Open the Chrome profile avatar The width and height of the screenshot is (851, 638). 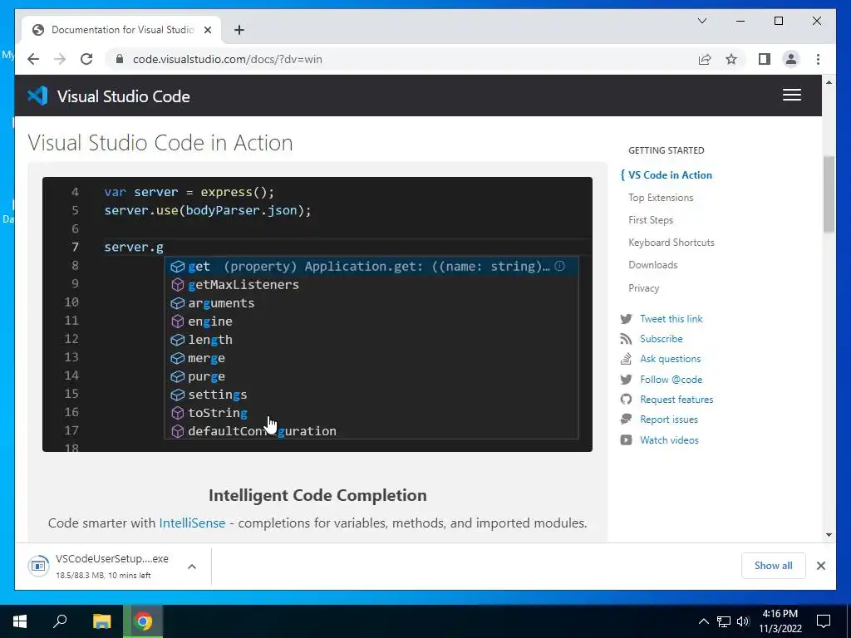(791, 59)
